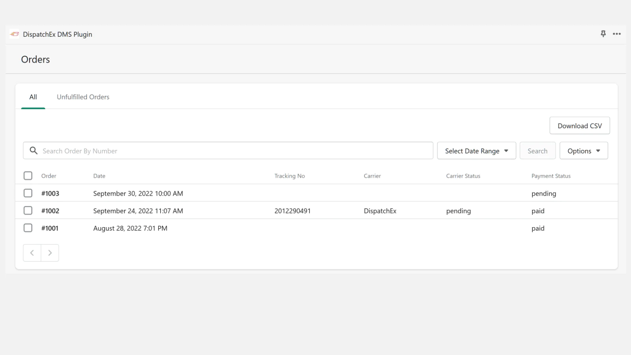Click the DispatchEx plugin logo icon
This screenshot has height=355, width=631.
[x=15, y=34]
